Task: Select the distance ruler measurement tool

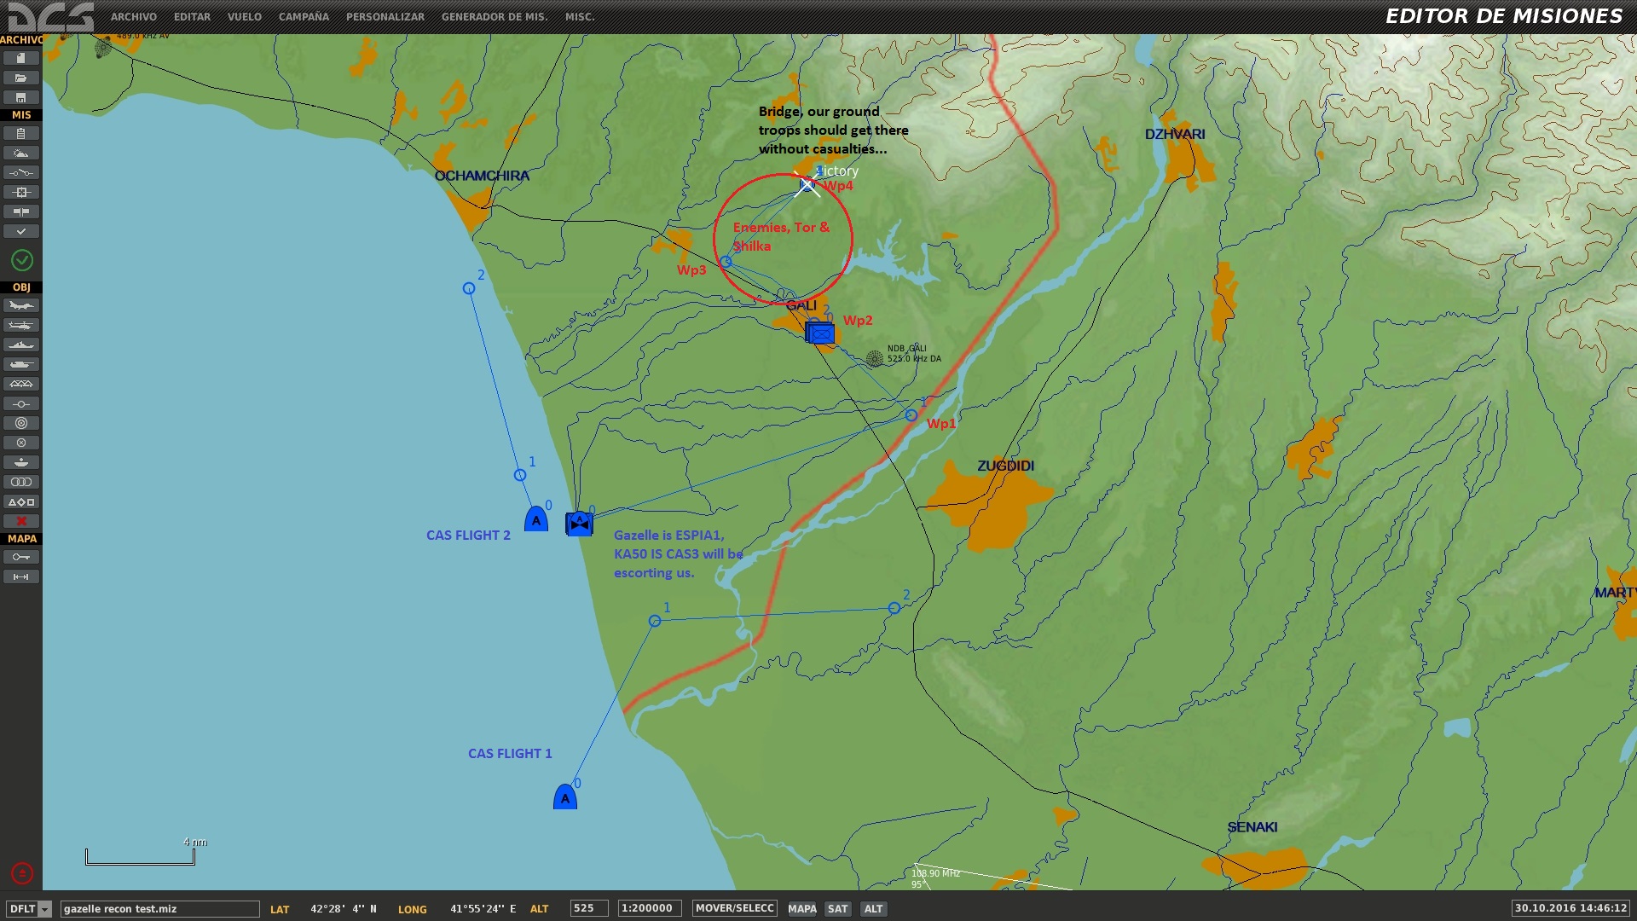Action: tap(21, 576)
